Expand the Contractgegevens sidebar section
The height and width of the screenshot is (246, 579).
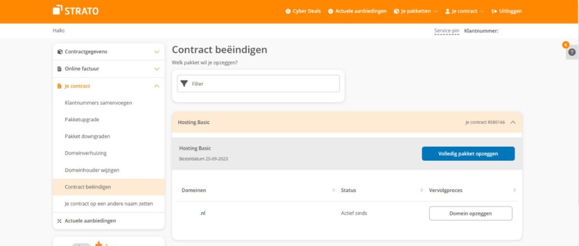coord(157,52)
